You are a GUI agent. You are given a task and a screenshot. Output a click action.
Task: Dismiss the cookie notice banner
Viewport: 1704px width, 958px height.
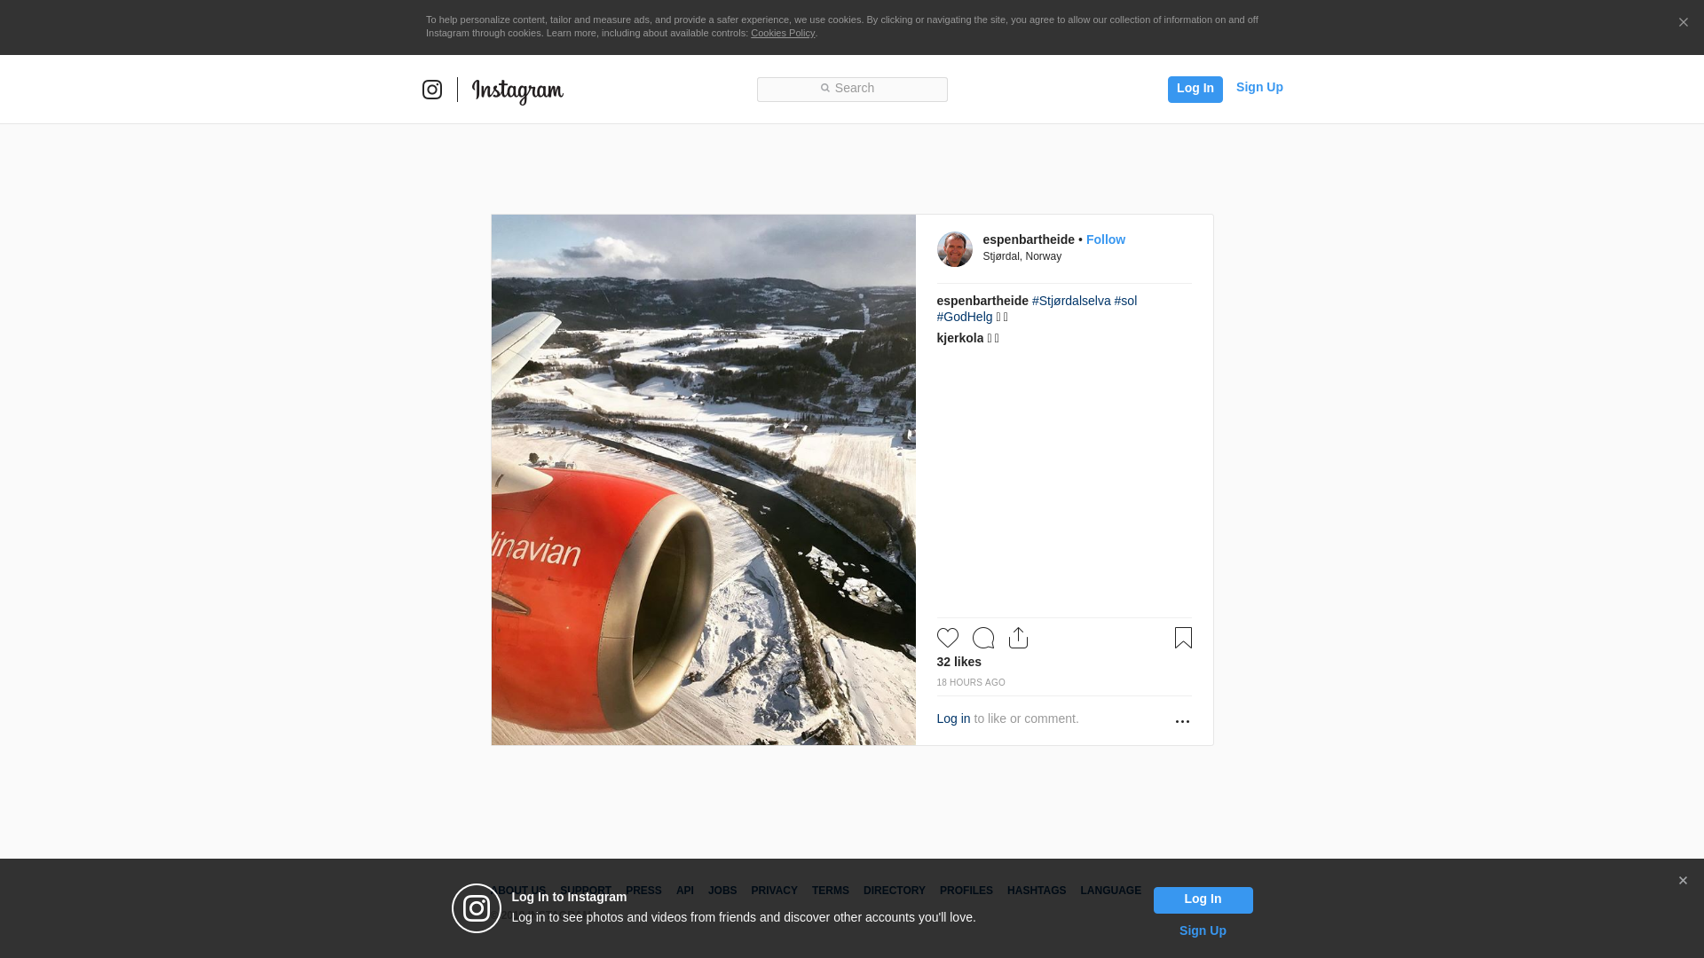coord(1683,23)
